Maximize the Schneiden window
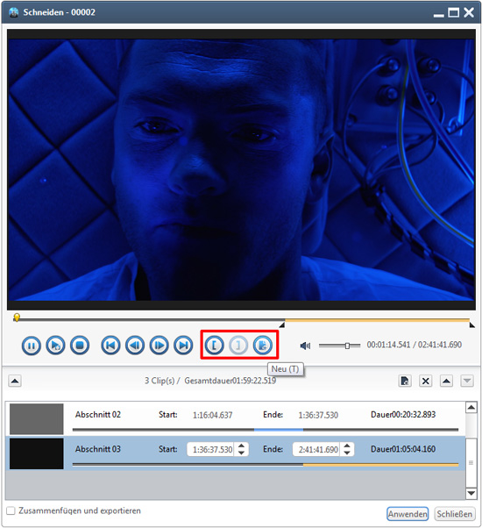482x528 pixels. click(453, 13)
